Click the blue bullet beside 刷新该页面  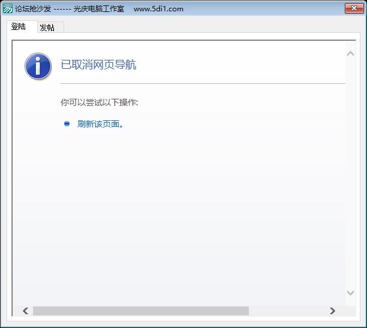click(x=67, y=123)
